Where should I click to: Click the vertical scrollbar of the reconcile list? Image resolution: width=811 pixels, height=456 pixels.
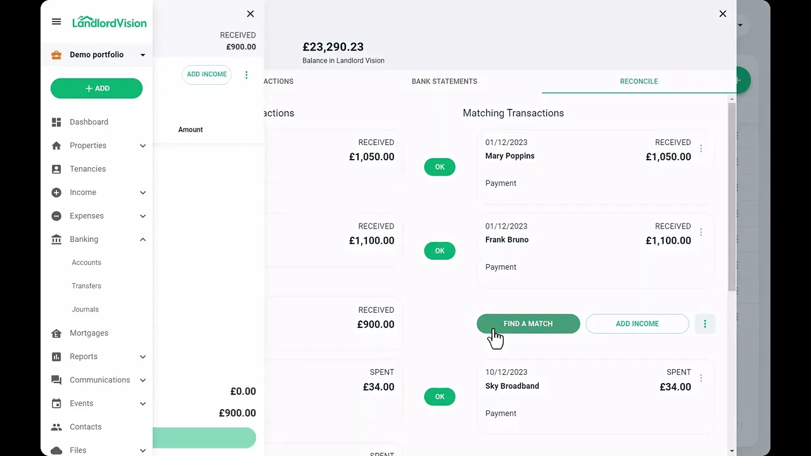[x=732, y=196]
